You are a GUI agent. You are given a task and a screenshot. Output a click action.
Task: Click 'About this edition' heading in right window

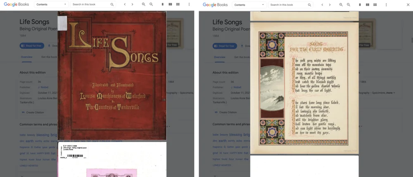pos(225,72)
